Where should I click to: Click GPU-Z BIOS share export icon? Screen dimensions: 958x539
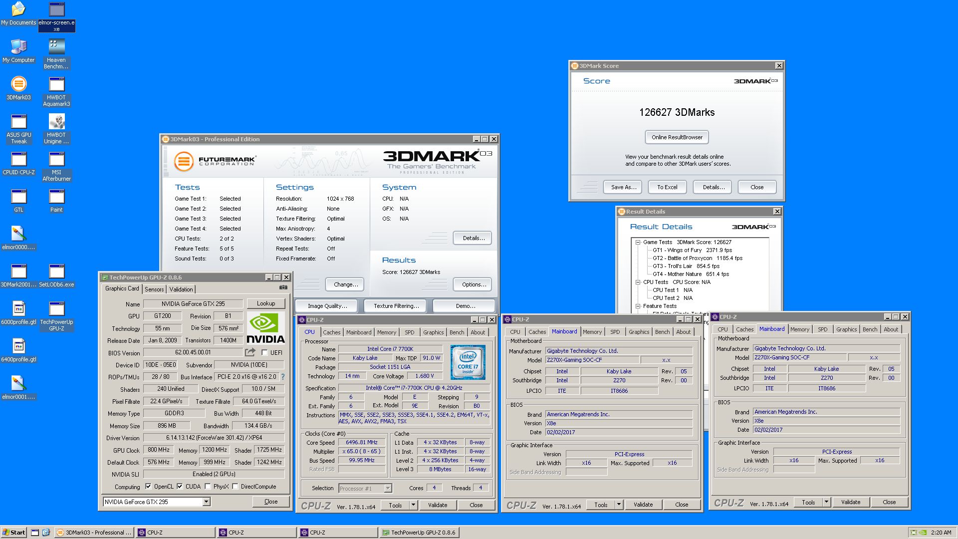point(250,352)
